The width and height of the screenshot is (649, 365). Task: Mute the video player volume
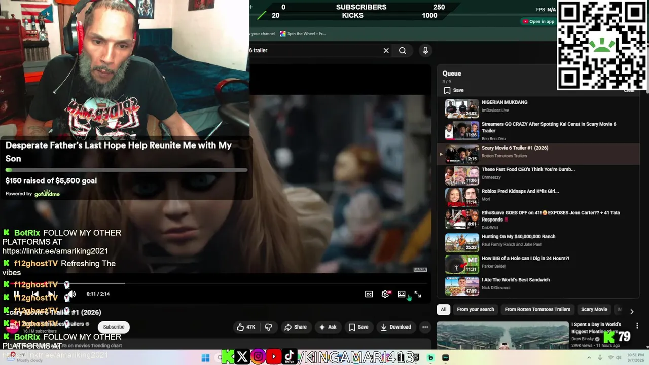pyautogui.click(x=72, y=294)
